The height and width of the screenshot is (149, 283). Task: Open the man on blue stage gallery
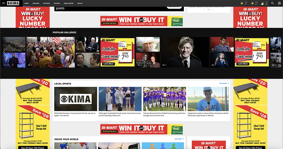pyautogui.click(x=14, y=60)
